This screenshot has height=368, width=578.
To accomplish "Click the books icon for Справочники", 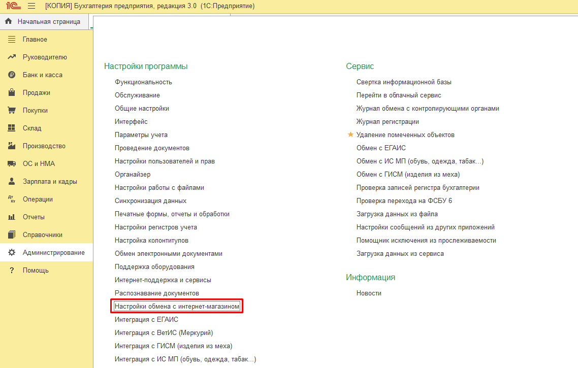I will pyautogui.click(x=12, y=235).
